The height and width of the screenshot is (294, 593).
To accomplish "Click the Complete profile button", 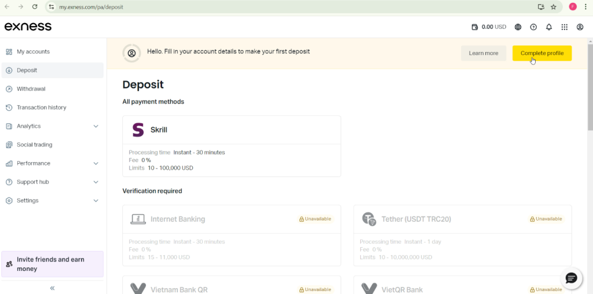I will [542, 53].
